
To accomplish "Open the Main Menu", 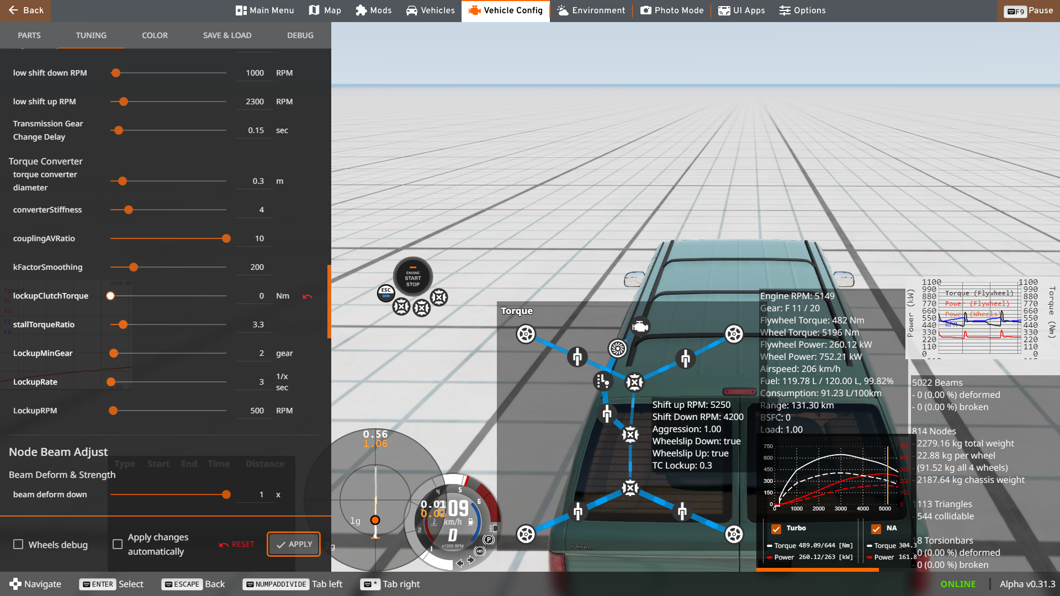I will pyautogui.click(x=265, y=10).
